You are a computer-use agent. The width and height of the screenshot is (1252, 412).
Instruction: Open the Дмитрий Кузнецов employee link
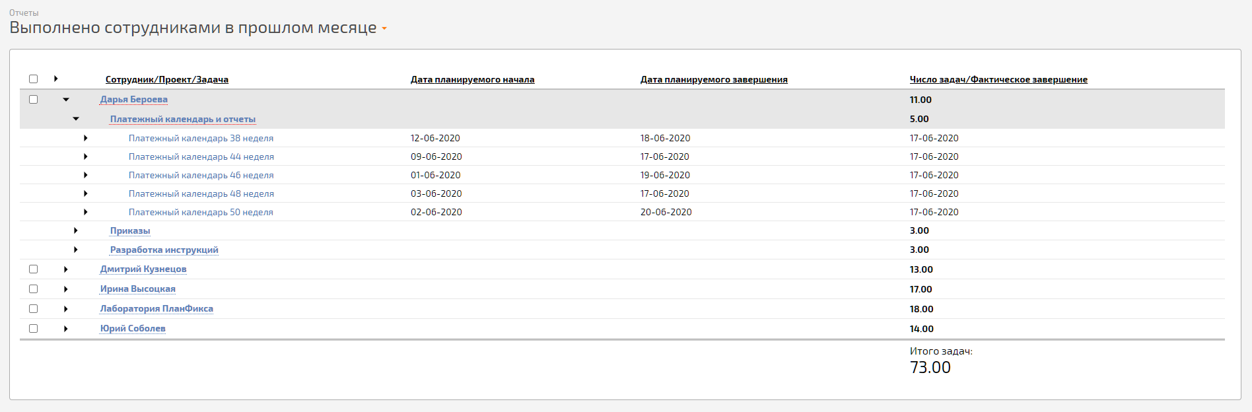(143, 269)
